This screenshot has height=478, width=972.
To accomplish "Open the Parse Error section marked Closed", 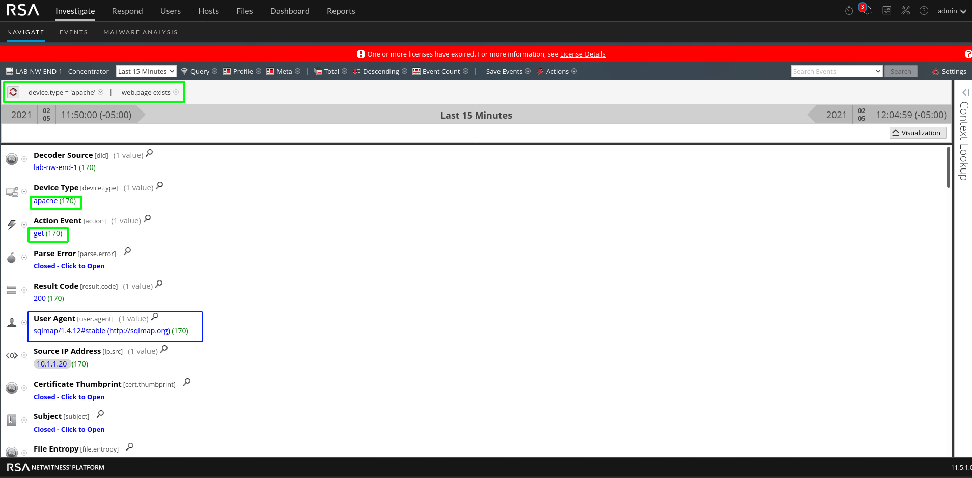I will click(x=69, y=266).
